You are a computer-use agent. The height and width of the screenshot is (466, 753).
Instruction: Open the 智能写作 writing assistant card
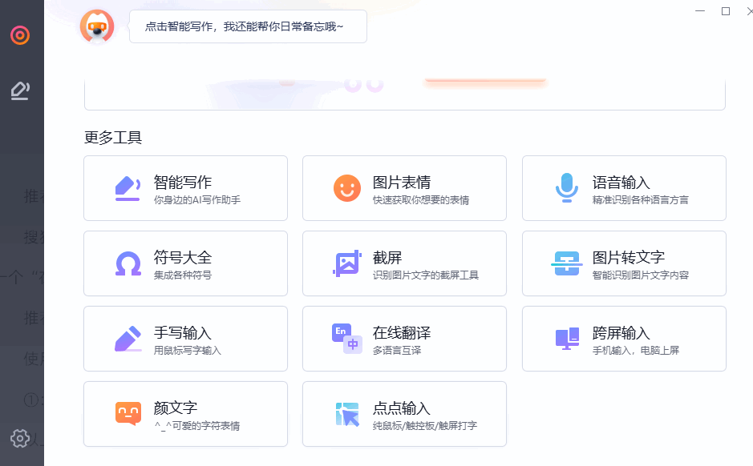pyautogui.click(x=185, y=187)
